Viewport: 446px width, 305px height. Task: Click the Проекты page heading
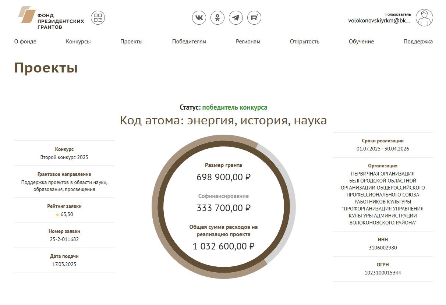click(46, 68)
